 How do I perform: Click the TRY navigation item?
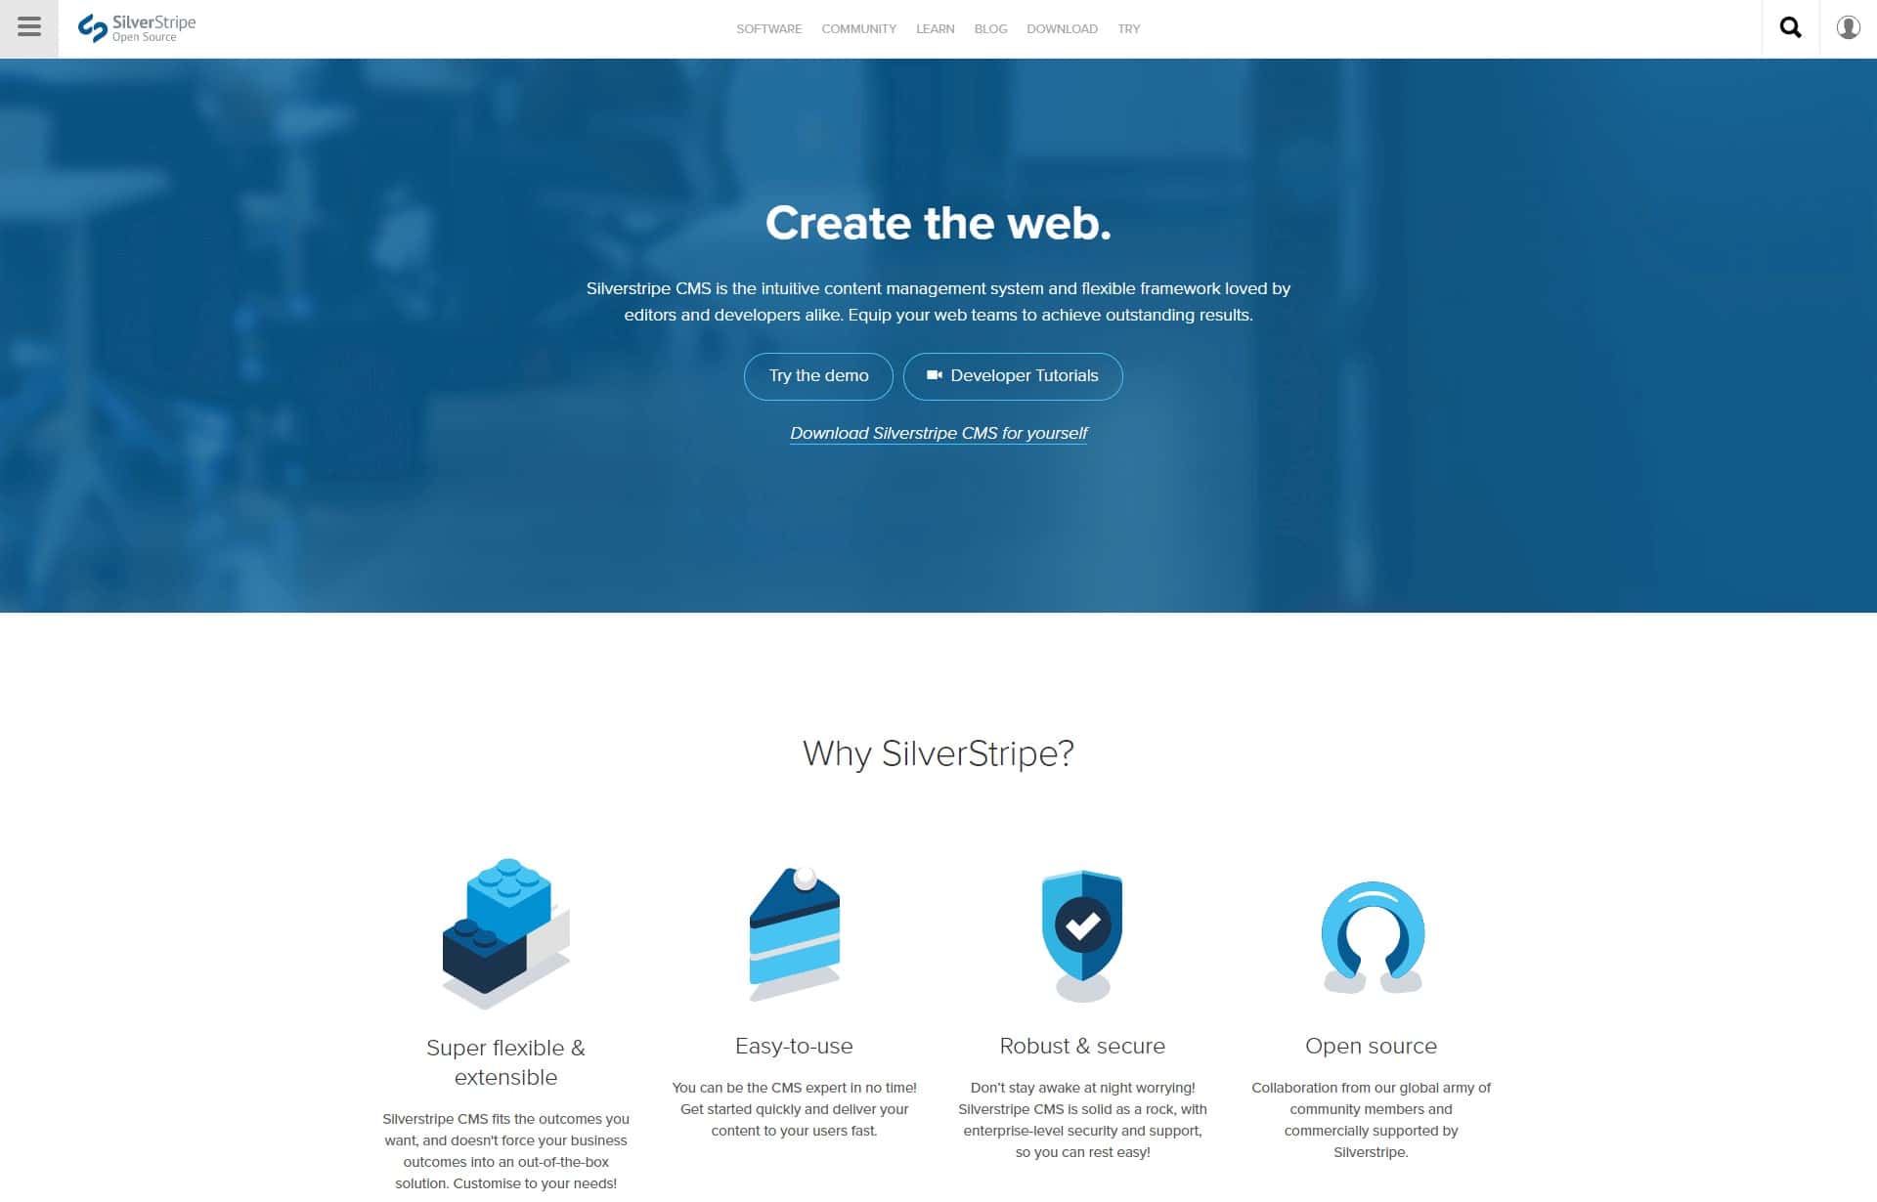click(x=1129, y=28)
